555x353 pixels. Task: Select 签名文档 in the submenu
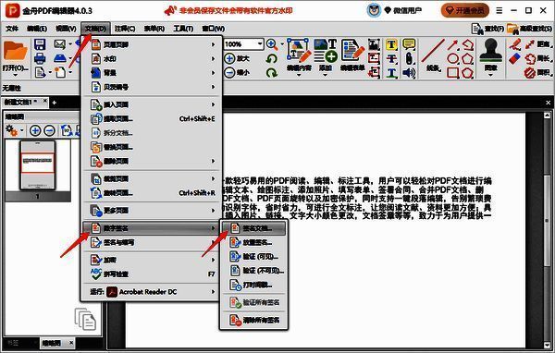pyautogui.click(x=253, y=228)
